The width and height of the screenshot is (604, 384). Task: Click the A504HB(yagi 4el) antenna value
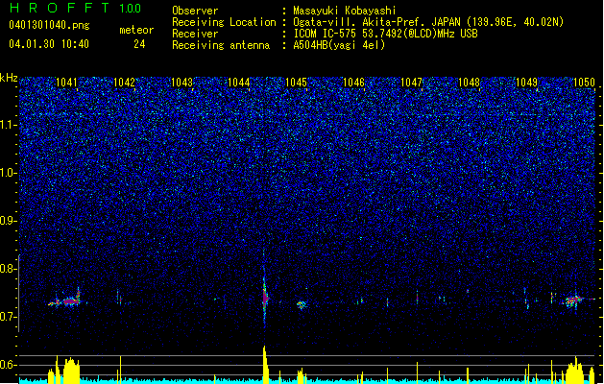point(339,45)
